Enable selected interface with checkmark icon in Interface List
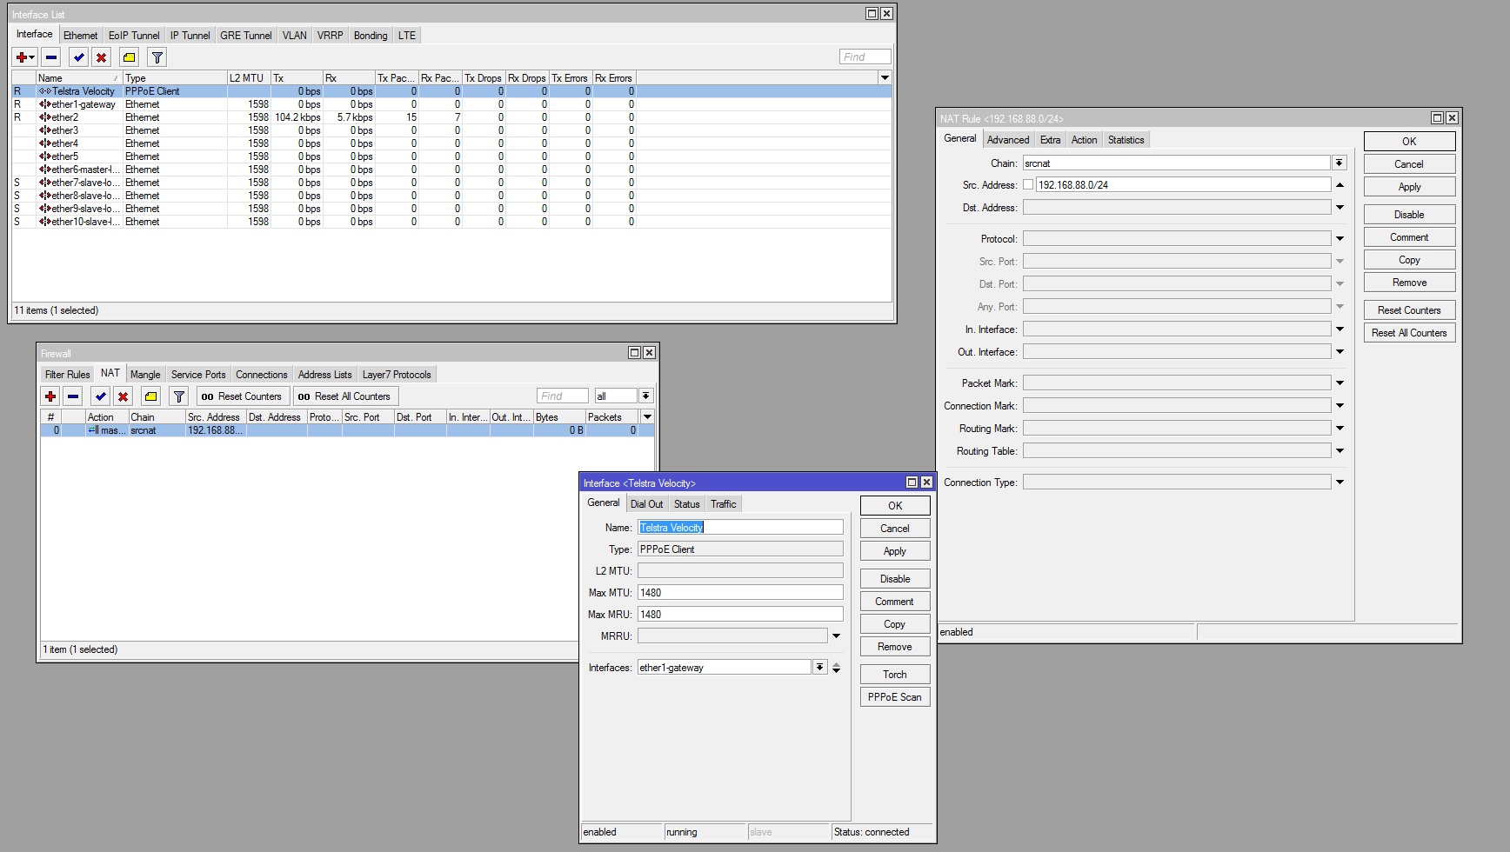 pyautogui.click(x=79, y=57)
